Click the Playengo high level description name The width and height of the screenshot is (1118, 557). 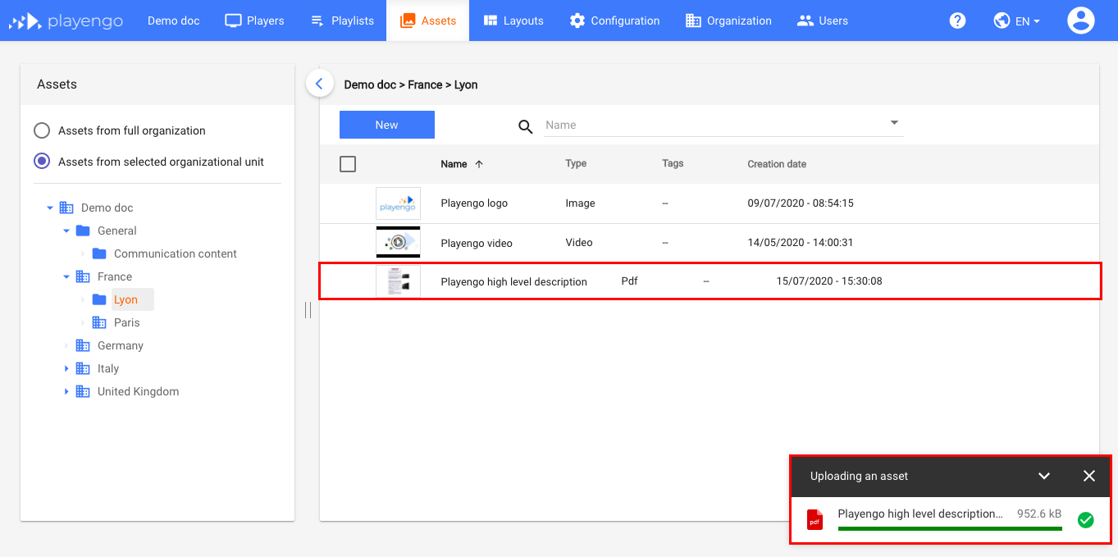coord(514,281)
